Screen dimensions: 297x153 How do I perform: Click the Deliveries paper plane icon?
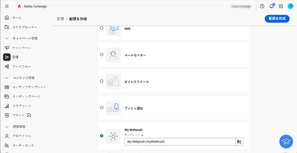[7, 57]
